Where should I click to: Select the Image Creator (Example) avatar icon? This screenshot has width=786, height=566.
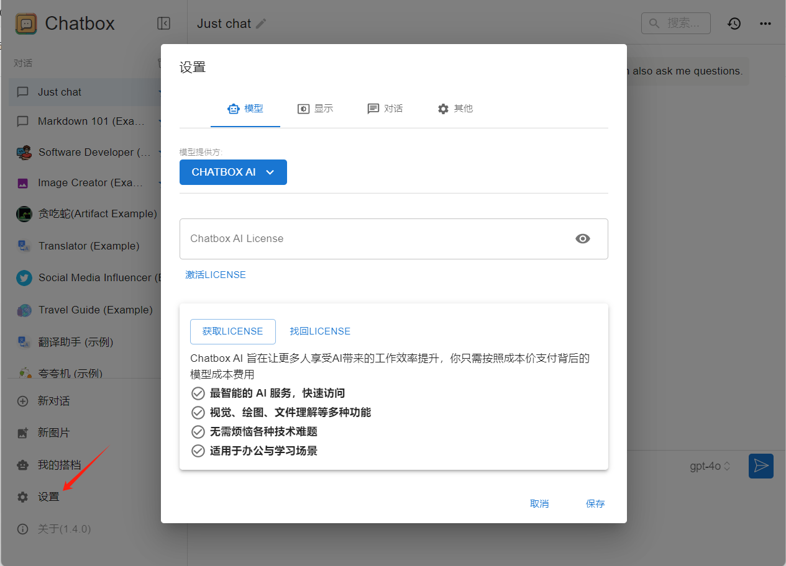click(x=24, y=182)
